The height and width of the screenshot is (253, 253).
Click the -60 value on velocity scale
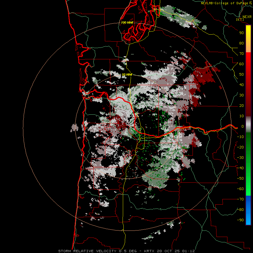click(x=240, y=189)
